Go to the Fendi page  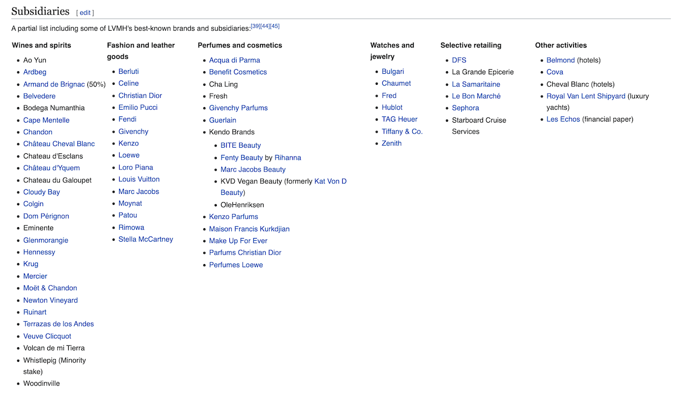(x=127, y=119)
